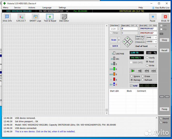
Task: Choose Erase as bad-block action
Action: click(x=143, y=76)
